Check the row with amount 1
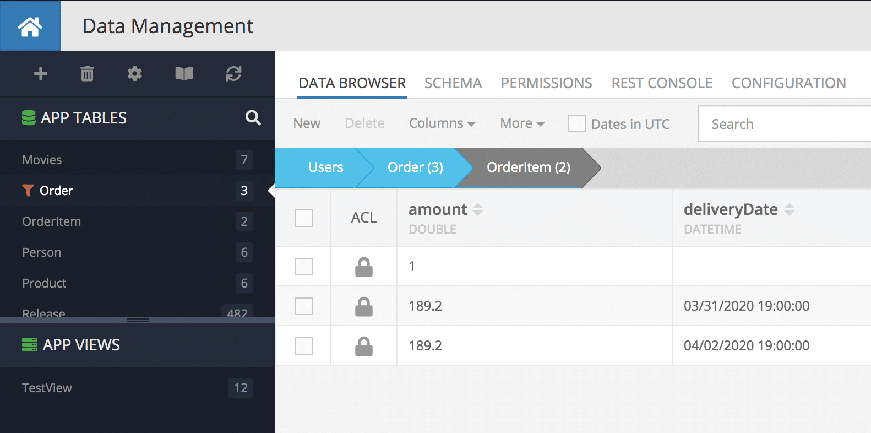Screen dimensions: 871x433 [304, 267]
